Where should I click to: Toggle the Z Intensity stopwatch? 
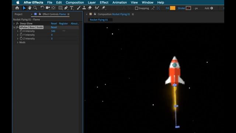21,38
